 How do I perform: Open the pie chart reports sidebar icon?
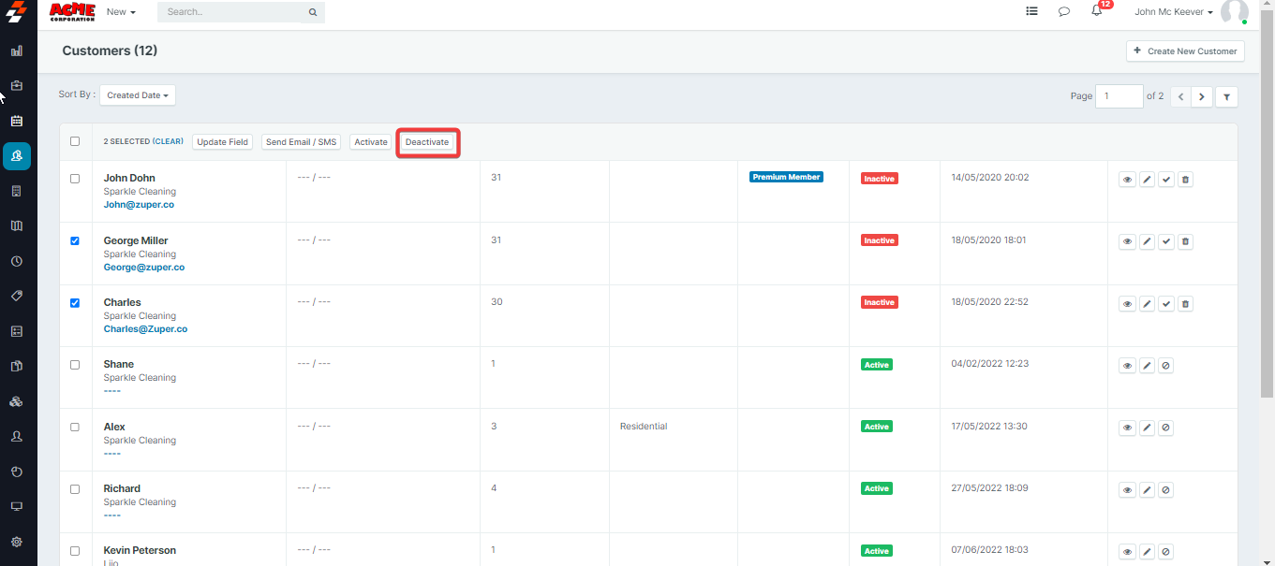point(17,472)
